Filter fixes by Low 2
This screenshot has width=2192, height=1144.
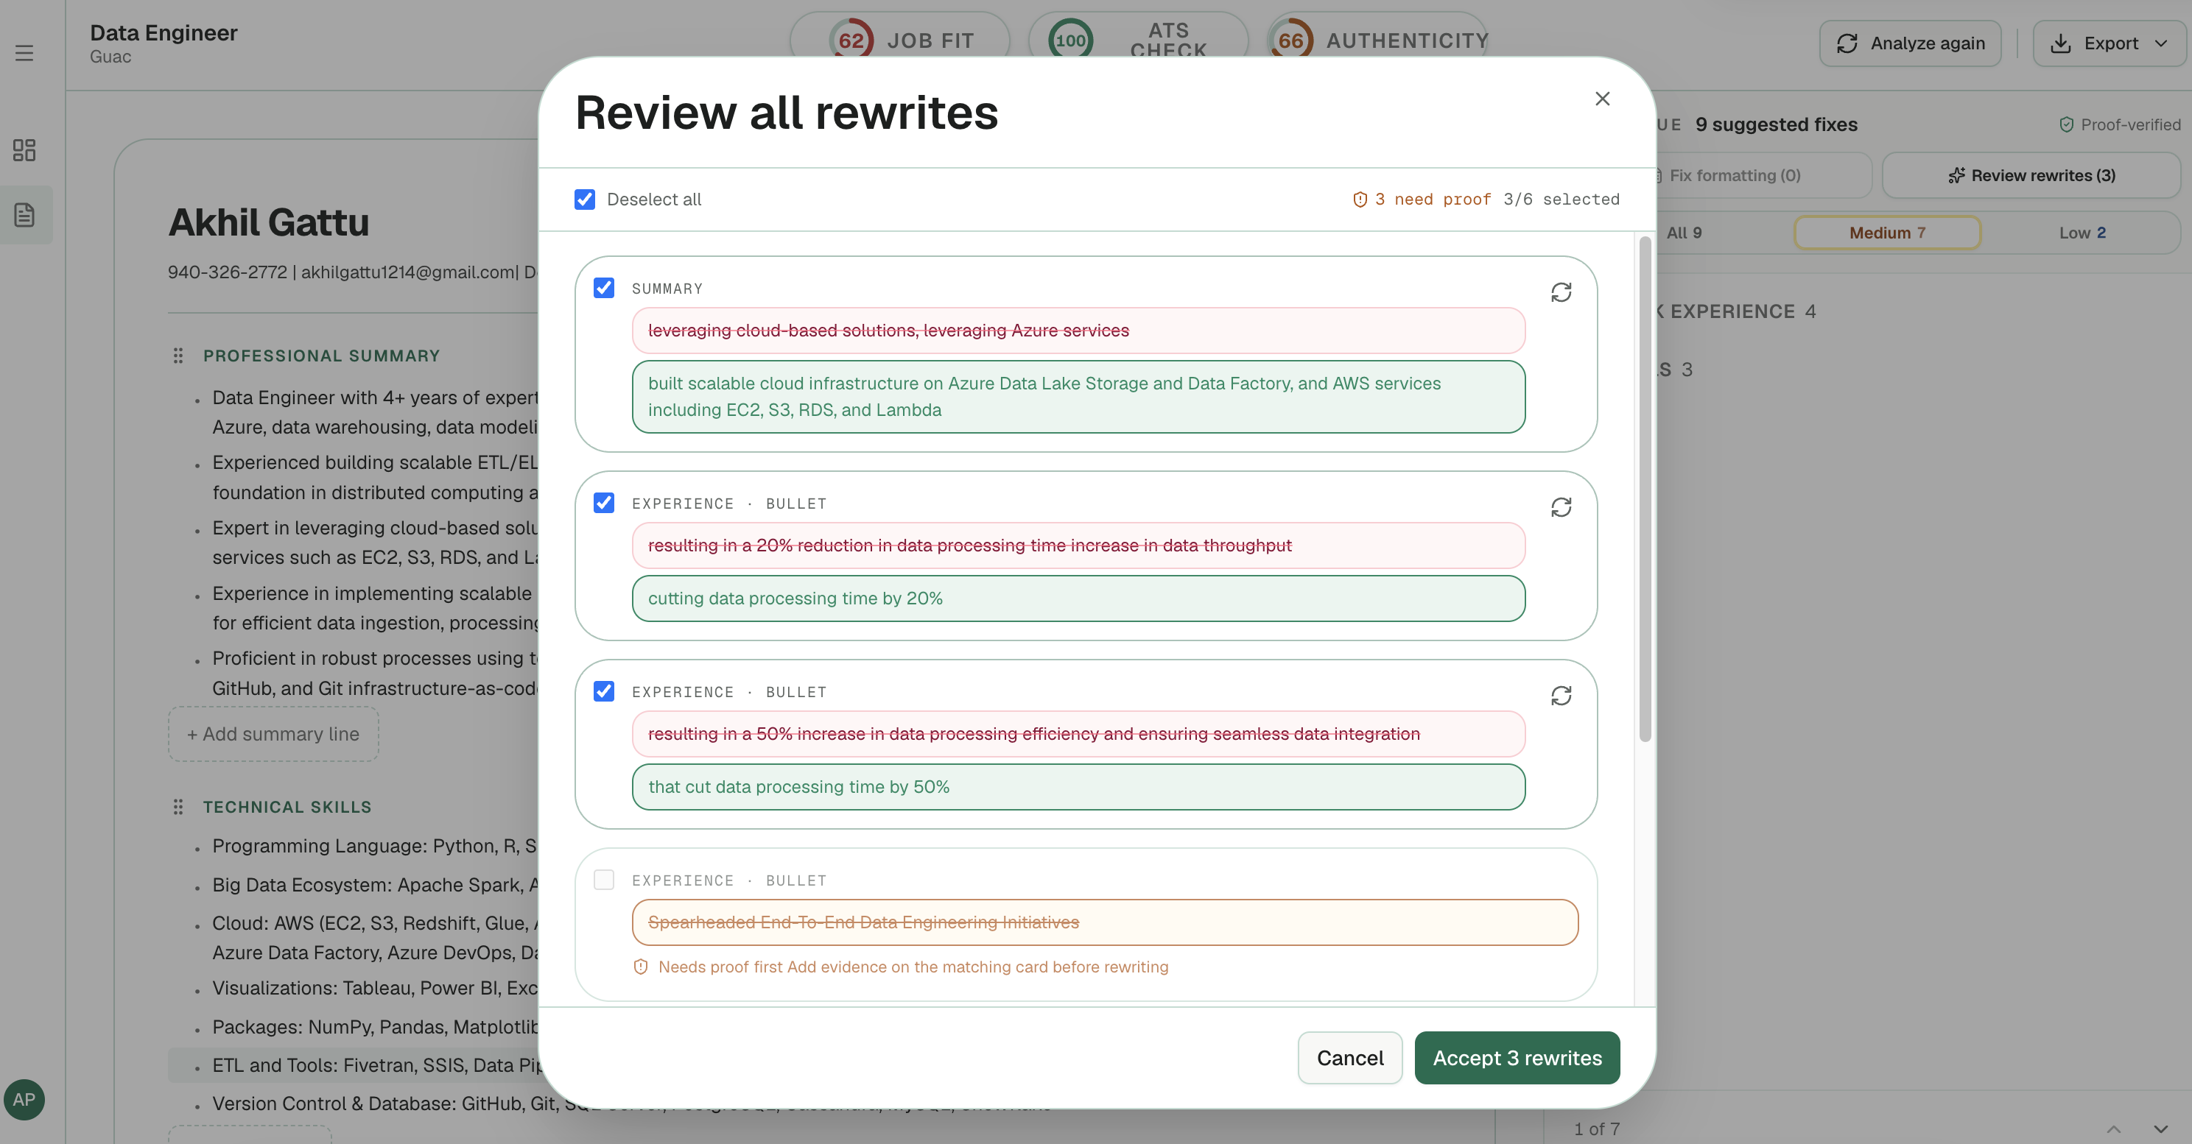tap(2082, 232)
